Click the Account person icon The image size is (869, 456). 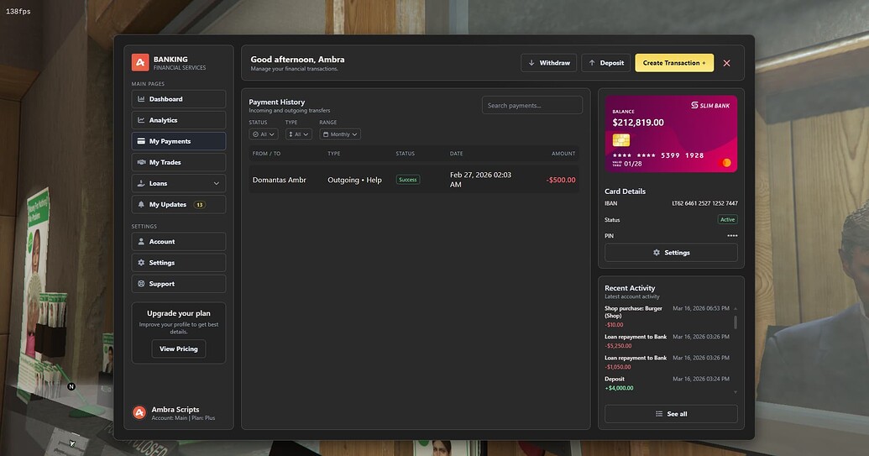coord(141,242)
